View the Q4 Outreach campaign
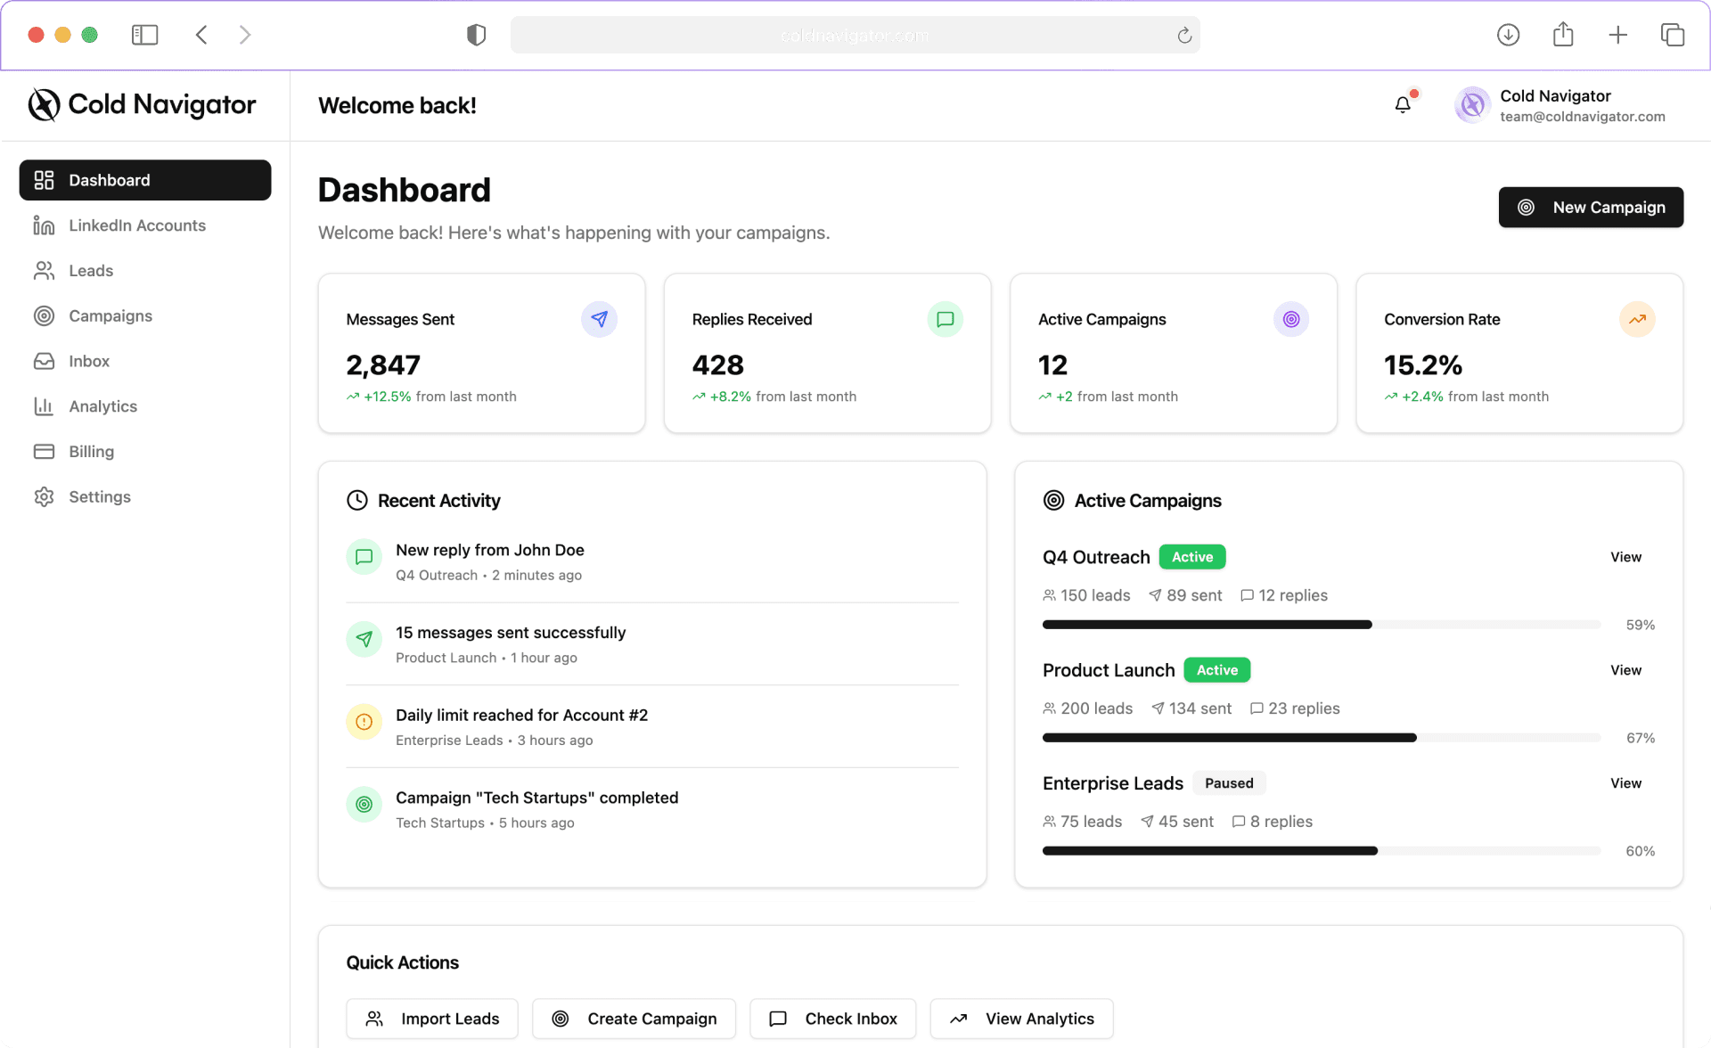The width and height of the screenshot is (1711, 1048). point(1625,557)
